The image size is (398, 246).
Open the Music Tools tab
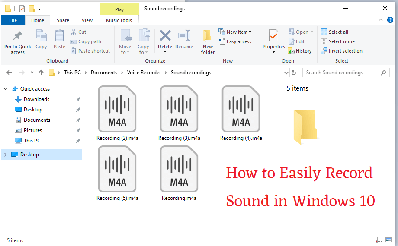coord(119,20)
